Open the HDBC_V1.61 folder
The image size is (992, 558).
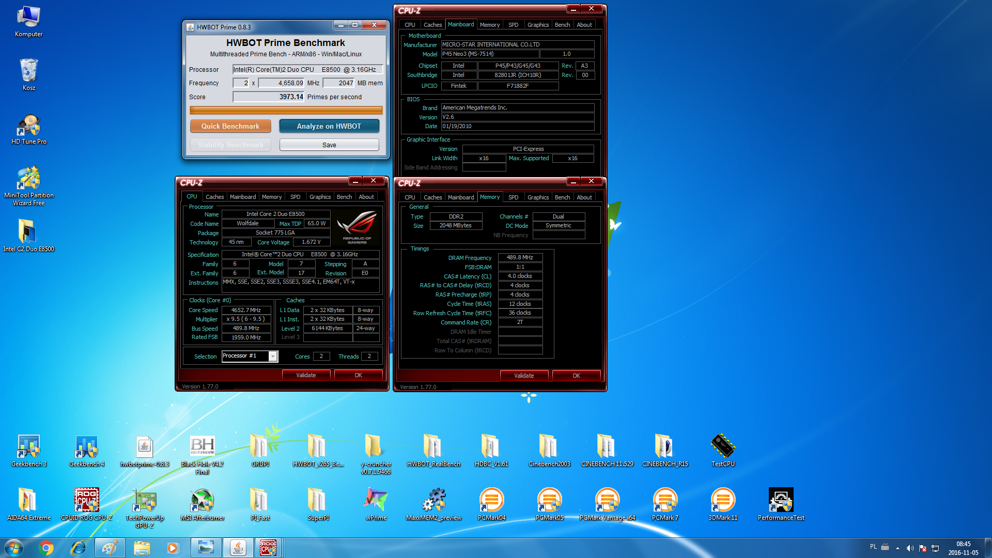pyautogui.click(x=491, y=451)
